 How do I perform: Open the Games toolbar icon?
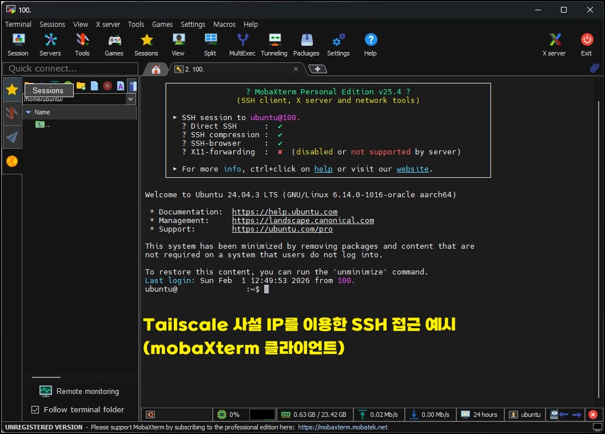click(114, 45)
